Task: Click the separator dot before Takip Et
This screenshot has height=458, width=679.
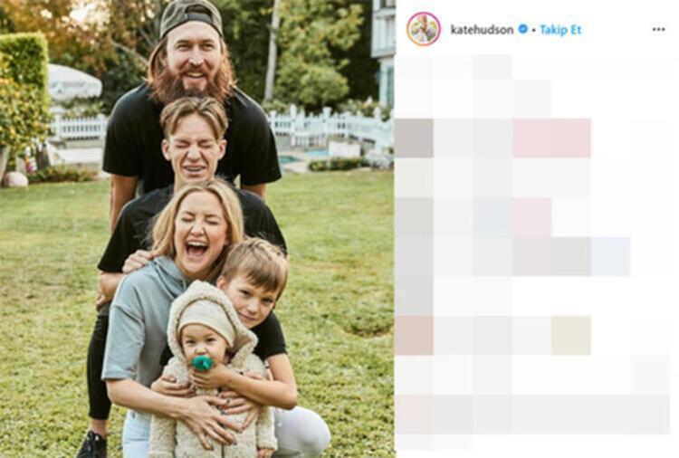Action: tap(534, 30)
